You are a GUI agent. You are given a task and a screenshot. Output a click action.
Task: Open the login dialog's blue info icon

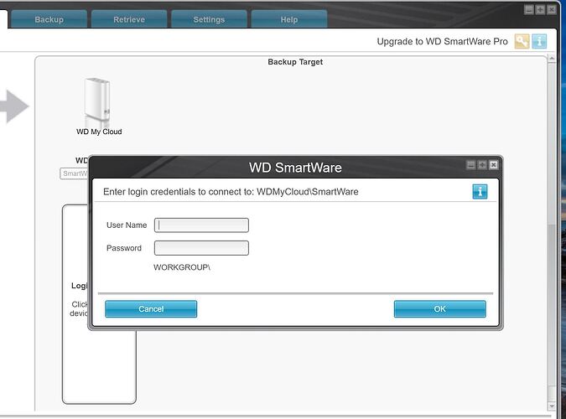point(480,191)
